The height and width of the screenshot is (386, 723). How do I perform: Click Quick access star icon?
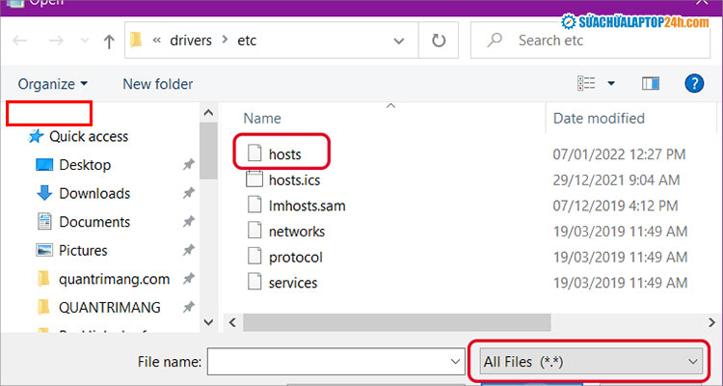click(36, 136)
